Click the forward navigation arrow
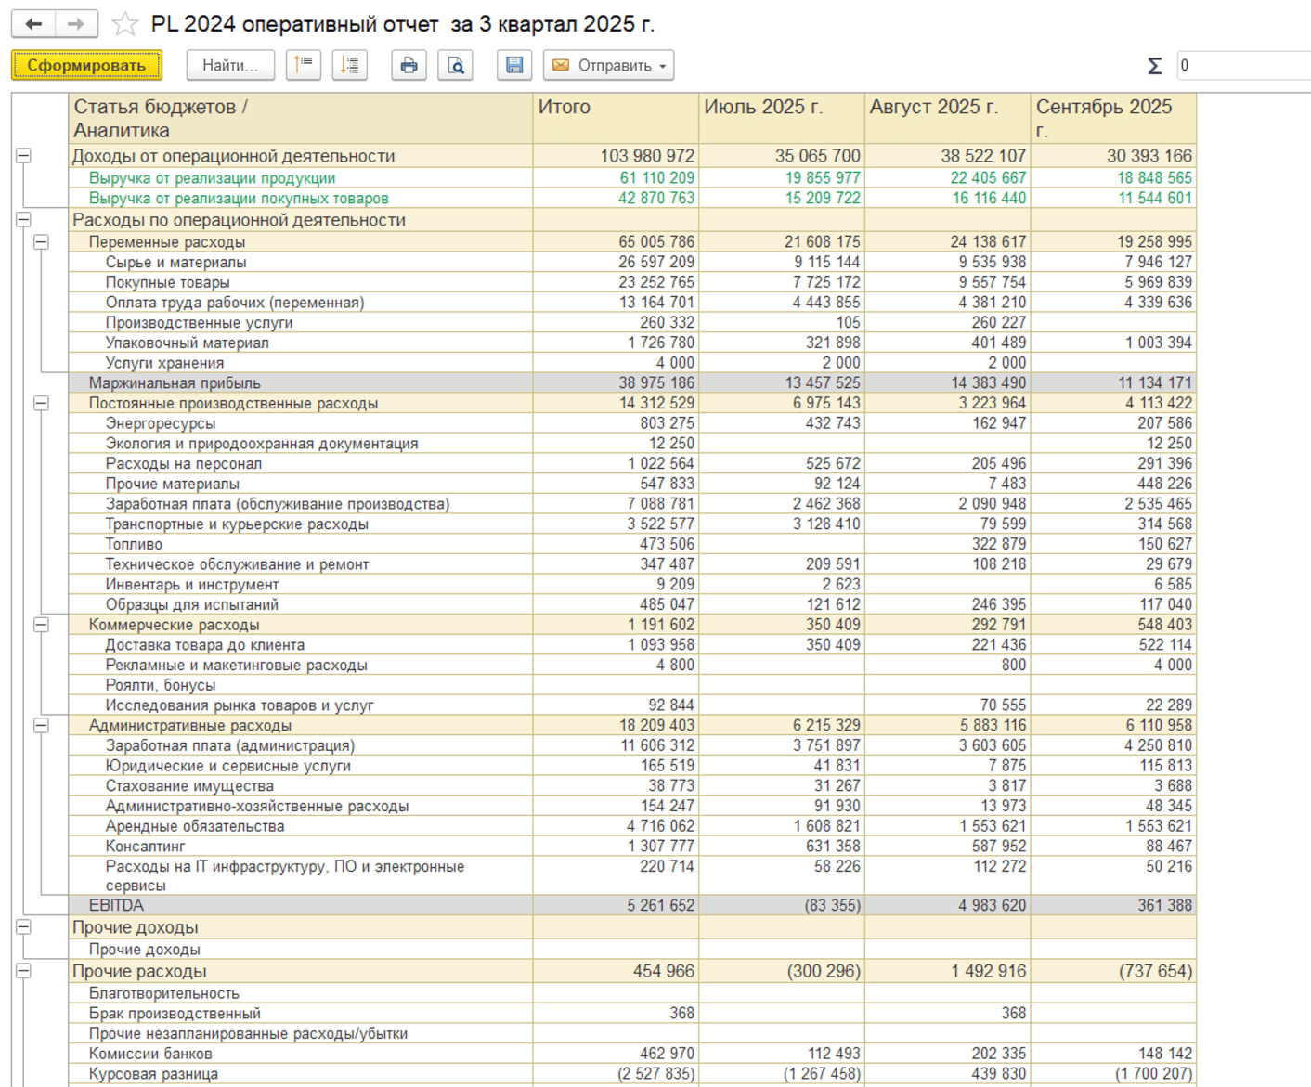The width and height of the screenshot is (1311, 1087). 76,24
